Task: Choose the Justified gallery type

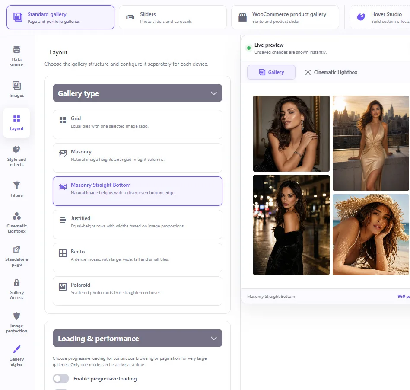Action: tap(137, 224)
